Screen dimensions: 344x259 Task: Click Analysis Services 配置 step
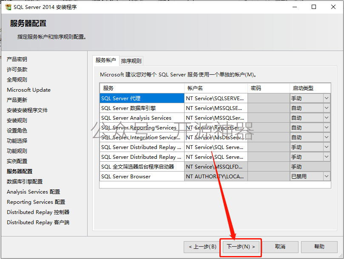coord(33,192)
